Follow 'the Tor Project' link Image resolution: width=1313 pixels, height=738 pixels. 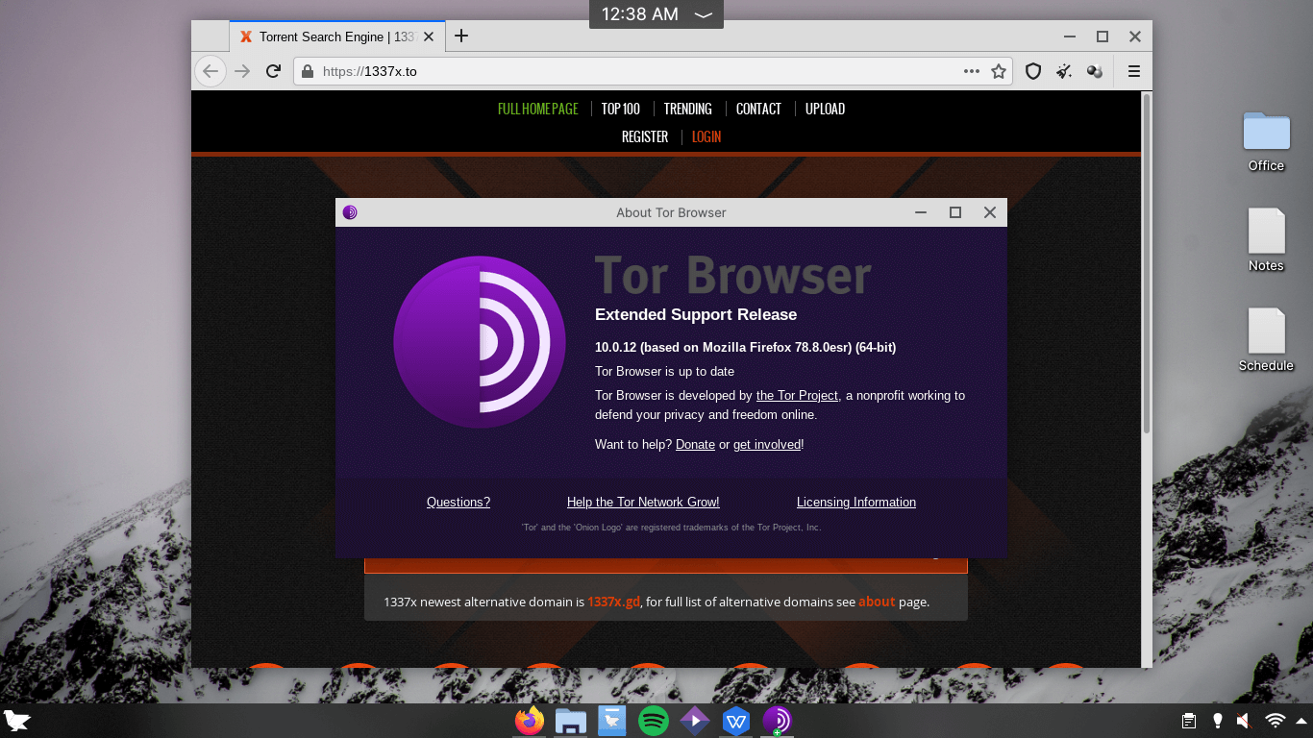(798, 395)
